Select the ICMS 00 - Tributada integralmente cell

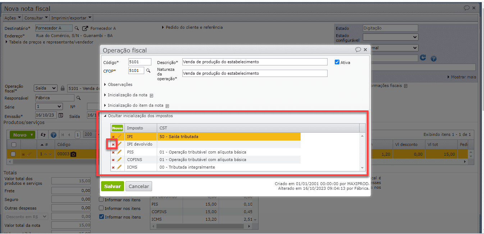click(x=229, y=167)
